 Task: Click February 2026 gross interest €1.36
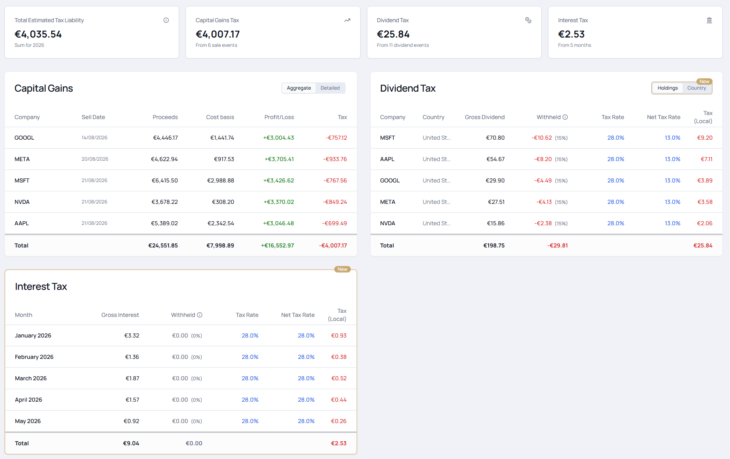132,357
